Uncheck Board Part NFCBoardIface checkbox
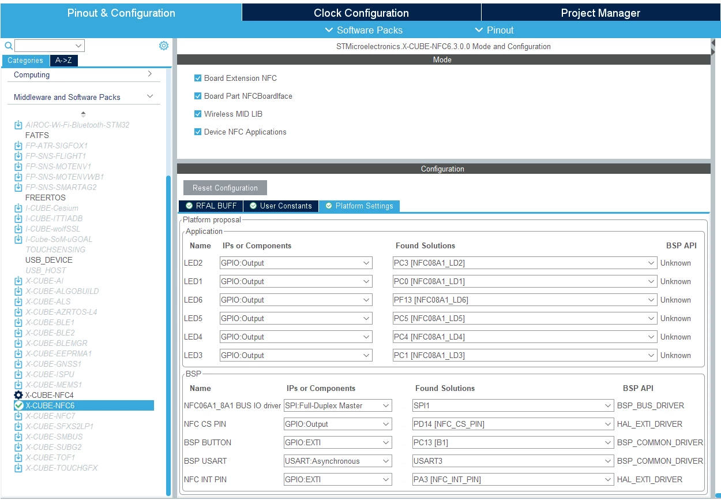 click(x=198, y=96)
